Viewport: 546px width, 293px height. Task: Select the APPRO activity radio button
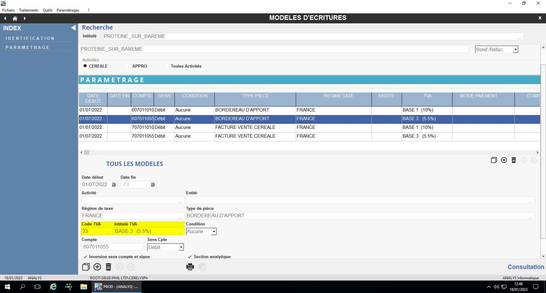coord(128,66)
